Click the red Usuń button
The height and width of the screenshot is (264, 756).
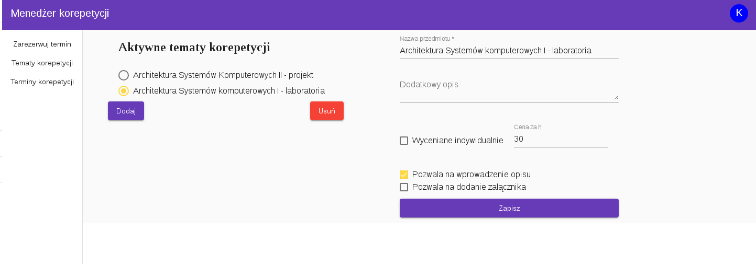click(327, 111)
